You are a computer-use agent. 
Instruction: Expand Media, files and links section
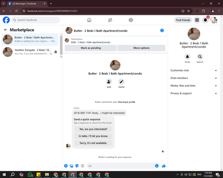194,86
